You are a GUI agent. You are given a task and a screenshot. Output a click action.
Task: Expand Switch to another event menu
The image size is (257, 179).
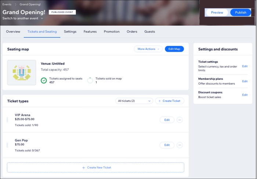pos(23,18)
